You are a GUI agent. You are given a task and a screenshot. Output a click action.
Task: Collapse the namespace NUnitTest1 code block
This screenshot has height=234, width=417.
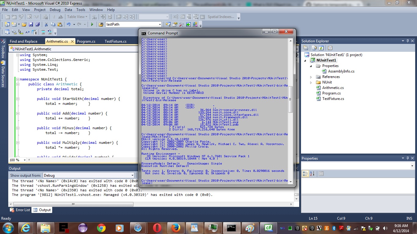coord(18,79)
